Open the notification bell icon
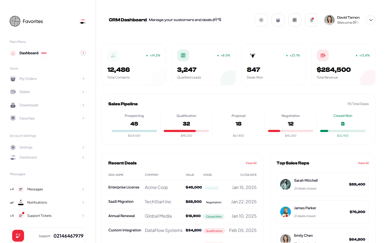Screen dimensions: 389x243 click(x=311, y=20)
